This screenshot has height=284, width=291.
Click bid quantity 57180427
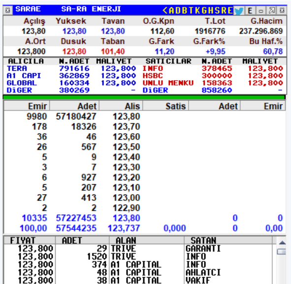coord(76,116)
